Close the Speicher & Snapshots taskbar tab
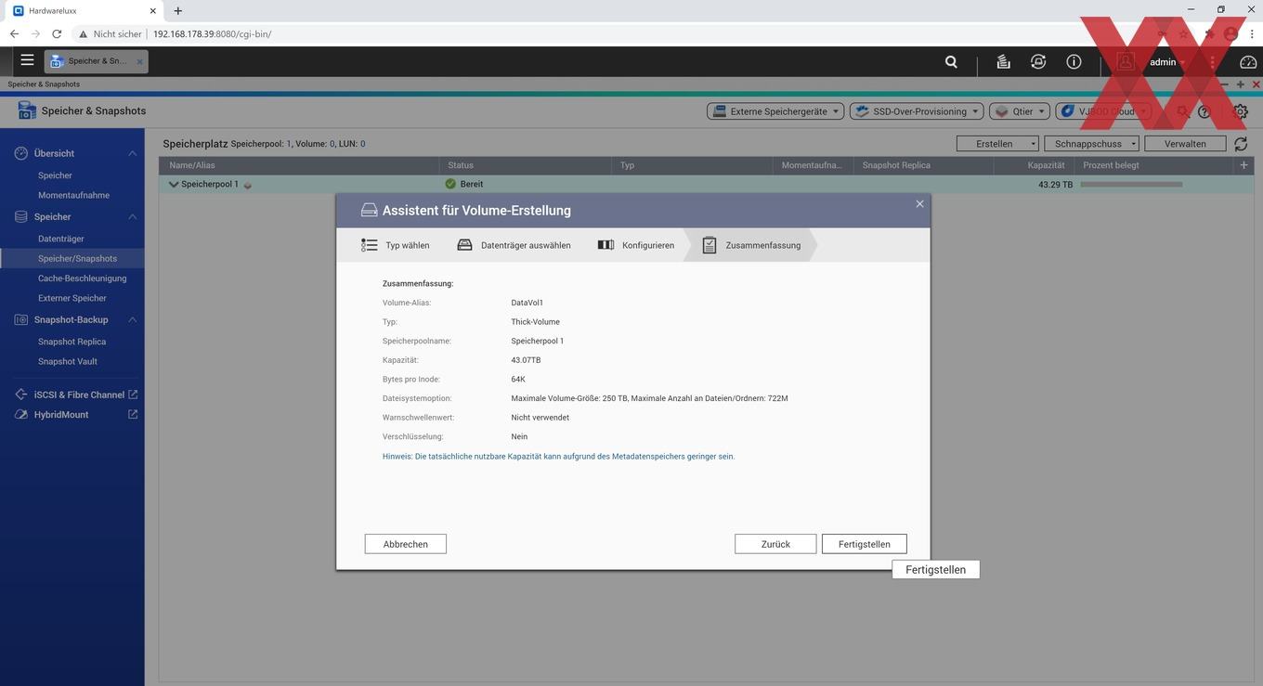 click(140, 62)
